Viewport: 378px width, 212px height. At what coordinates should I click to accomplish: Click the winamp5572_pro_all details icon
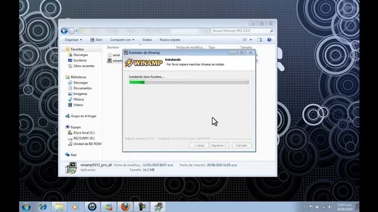(x=71, y=167)
